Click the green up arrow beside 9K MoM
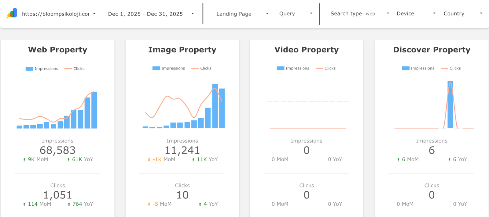This screenshot has width=489, height=217. 24,160
